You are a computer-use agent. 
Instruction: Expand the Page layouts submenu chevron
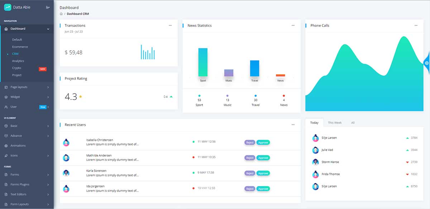[x=48, y=87]
